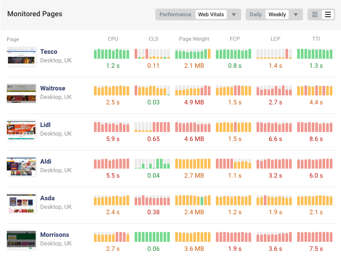Click Aldi's 5.5 s CPU value
341x259 pixels.
tap(113, 175)
